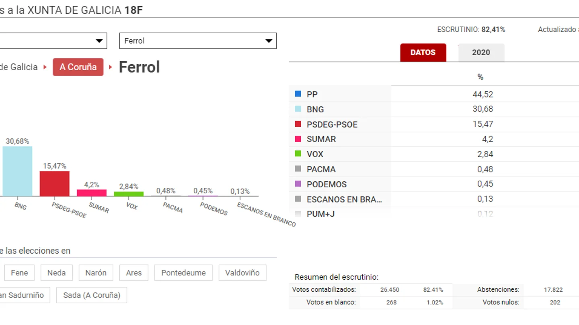Viewport: 579px width, 325px height.
Task: Click the VOX bar in chart
Action: coord(129,194)
